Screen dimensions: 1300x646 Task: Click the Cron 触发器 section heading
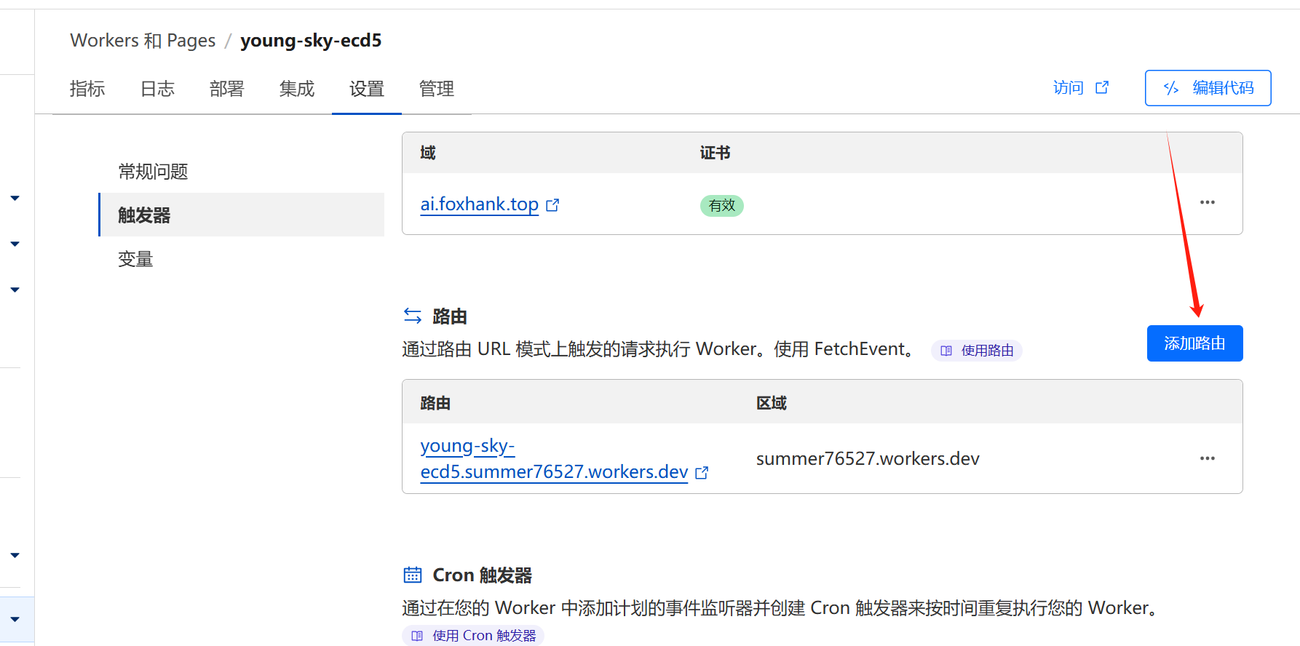coord(482,575)
